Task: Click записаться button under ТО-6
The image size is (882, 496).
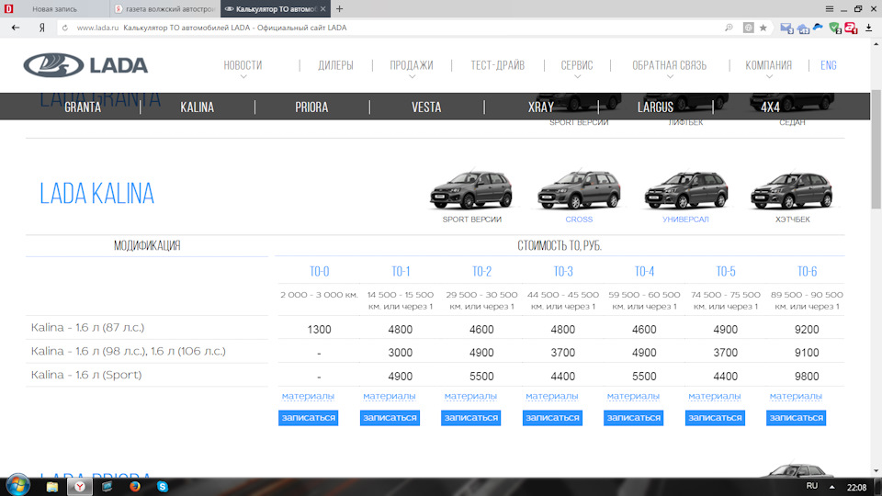Action: pos(796,418)
